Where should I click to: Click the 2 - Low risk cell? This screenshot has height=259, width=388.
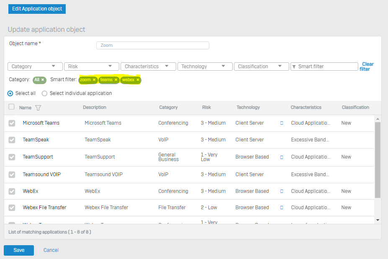coord(209,208)
